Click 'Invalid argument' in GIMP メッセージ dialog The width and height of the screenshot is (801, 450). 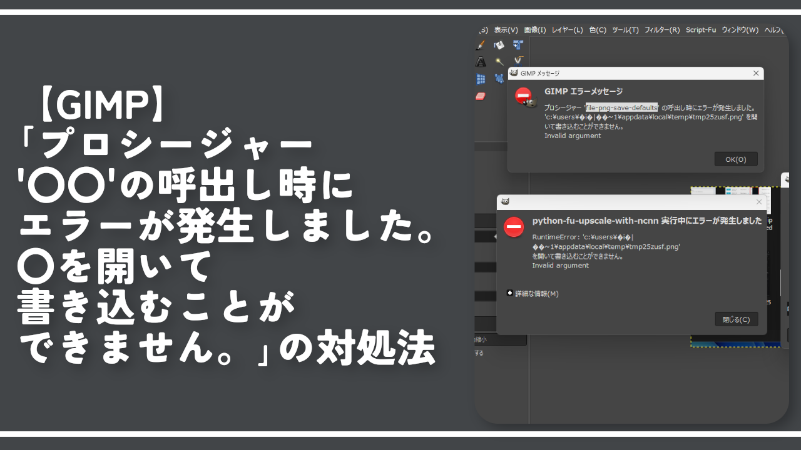click(573, 136)
